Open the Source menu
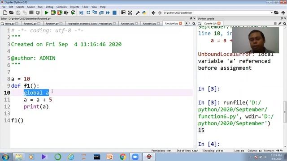 pyautogui.click(x=31, y=7)
